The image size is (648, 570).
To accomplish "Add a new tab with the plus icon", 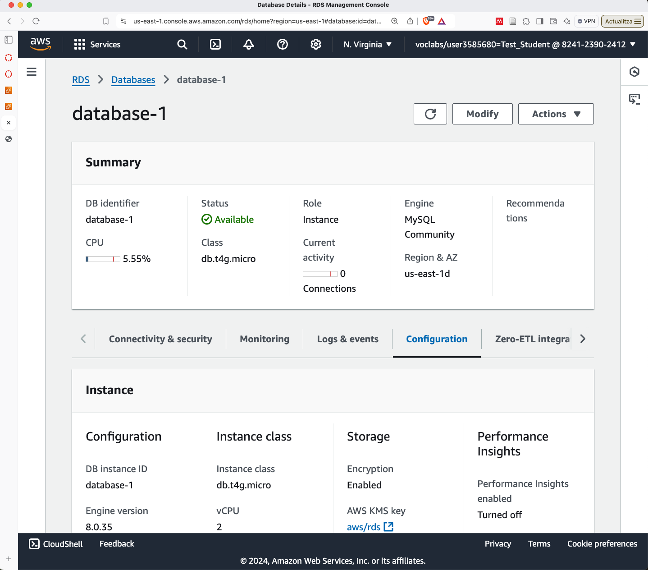I will (x=9, y=559).
